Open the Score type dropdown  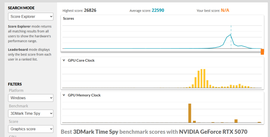point(30,129)
